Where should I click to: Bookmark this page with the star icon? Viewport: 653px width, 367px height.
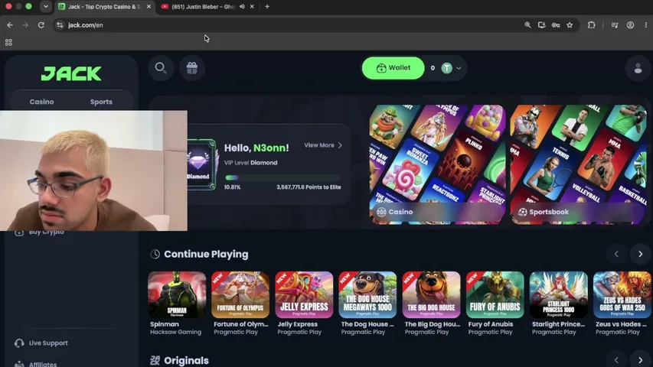pyautogui.click(x=570, y=25)
